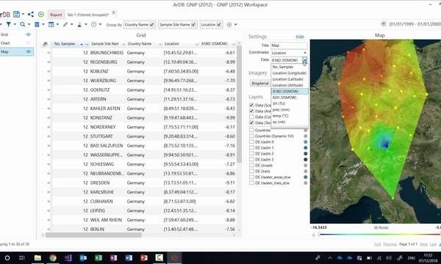Open the Search magnifier dropdown arrow

tap(29, 24)
